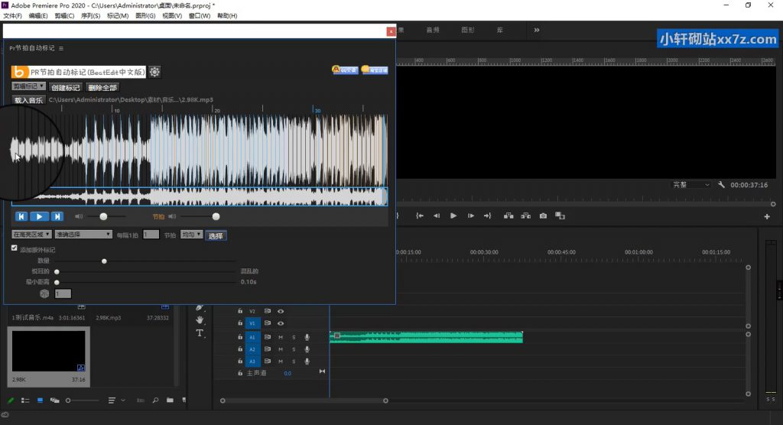This screenshot has width=783, height=425.
Task: Jump to start in BeatEdit player
Action: (x=21, y=216)
